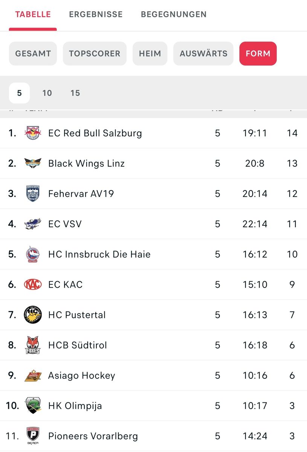
Task: Open the Topscorer view
Action: click(x=95, y=53)
